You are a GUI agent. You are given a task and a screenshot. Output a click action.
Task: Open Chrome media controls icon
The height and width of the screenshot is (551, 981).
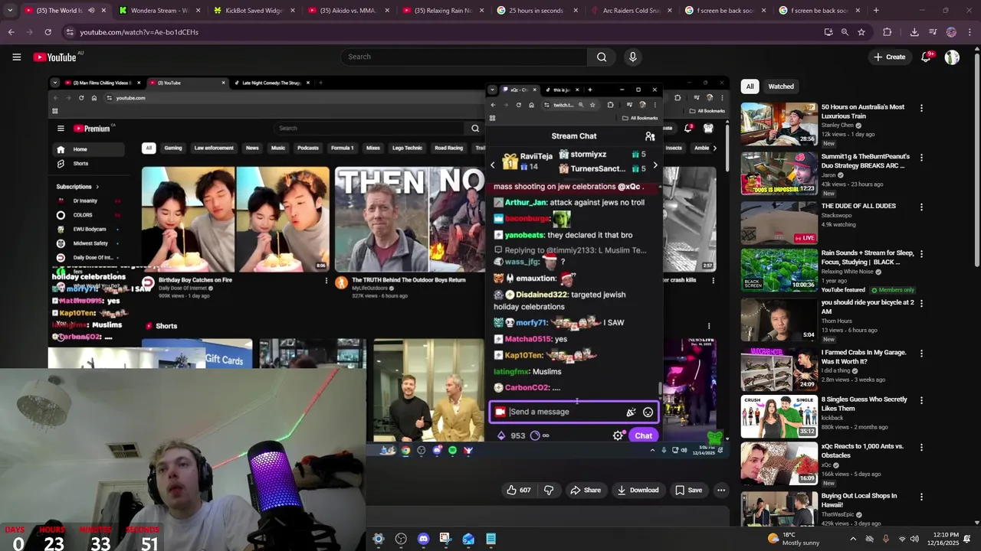tap(933, 32)
